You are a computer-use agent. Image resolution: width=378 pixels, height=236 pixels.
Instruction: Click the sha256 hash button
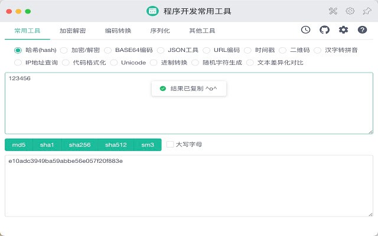click(x=80, y=145)
